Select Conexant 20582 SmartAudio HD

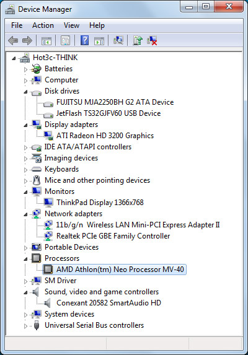coord(108,303)
